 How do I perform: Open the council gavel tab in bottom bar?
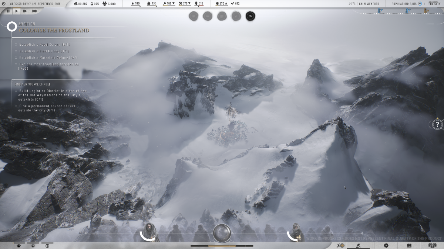(358, 245)
